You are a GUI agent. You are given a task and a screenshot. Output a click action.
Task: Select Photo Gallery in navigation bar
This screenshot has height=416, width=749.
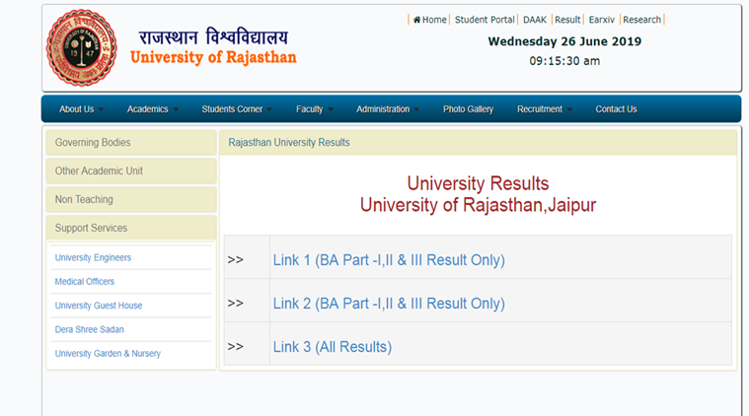(x=468, y=109)
